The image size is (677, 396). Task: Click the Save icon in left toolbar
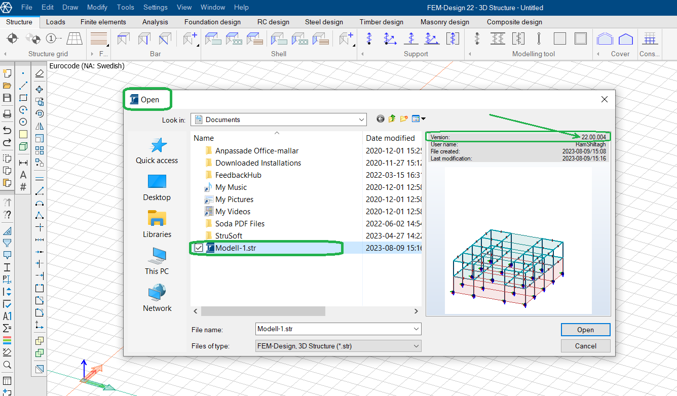[x=7, y=98]
